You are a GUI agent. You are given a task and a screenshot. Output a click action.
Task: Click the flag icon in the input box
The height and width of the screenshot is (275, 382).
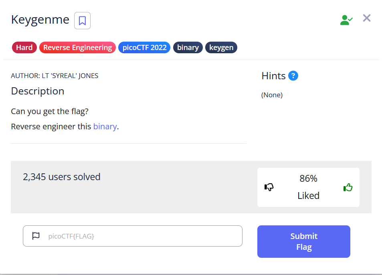36,236
